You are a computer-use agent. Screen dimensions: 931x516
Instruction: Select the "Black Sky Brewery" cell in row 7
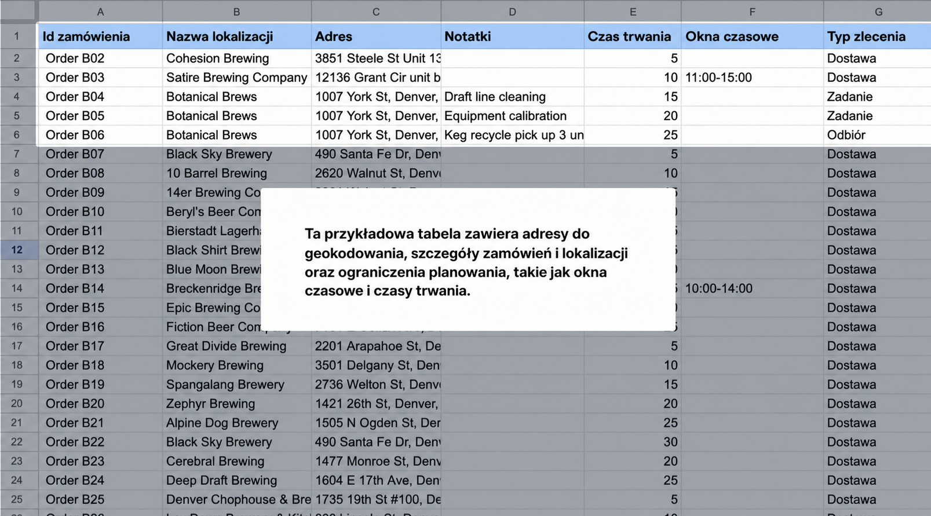coord(236,154)
